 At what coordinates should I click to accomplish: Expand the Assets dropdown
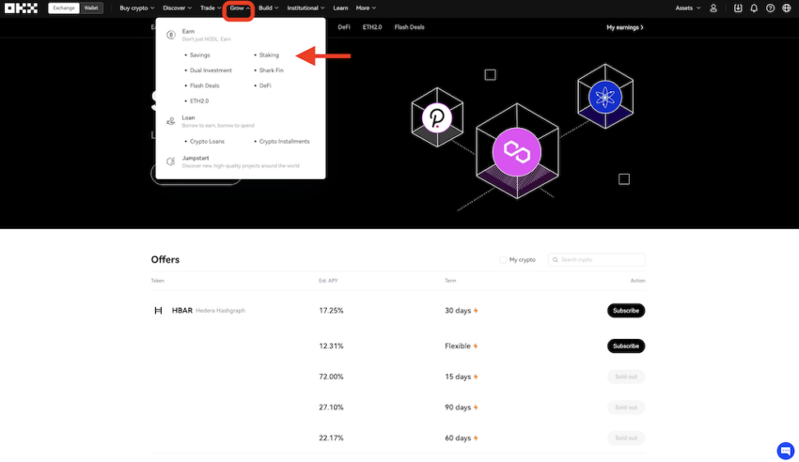click(688, 8)
